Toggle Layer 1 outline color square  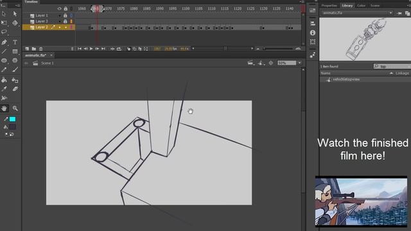71,15
